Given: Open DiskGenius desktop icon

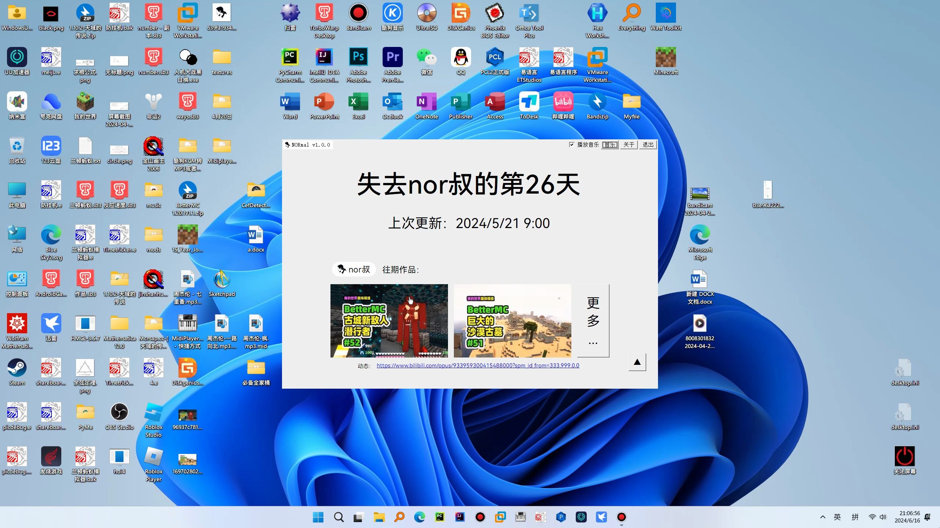Looking at the screenshot, I should (461, 18).
